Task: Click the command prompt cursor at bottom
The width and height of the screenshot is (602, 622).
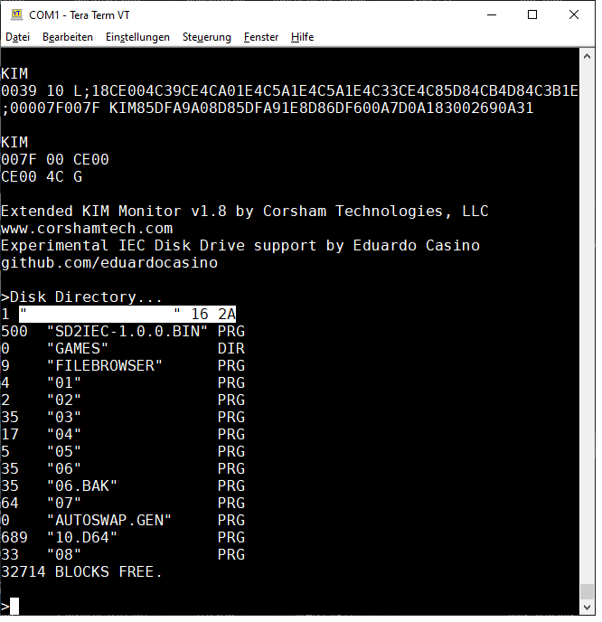Action: 14,606
